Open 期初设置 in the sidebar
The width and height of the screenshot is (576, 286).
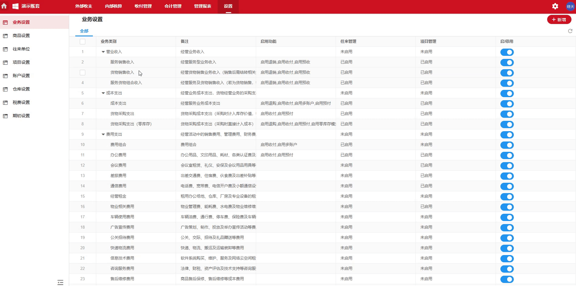(21, 116)
